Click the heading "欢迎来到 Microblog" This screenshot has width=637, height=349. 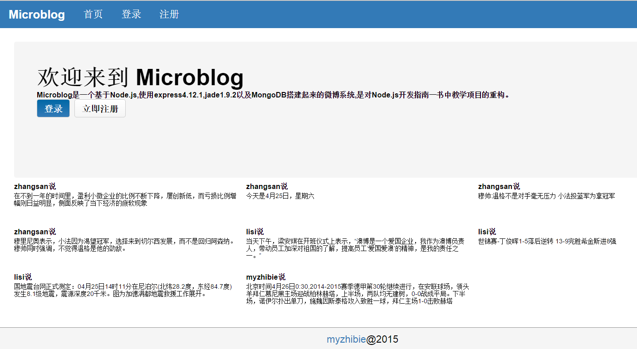[140, 78]
